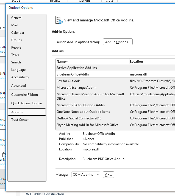Select Mail in Outlook Options sidebar
The height and width of the screenshot is (196, 175).
coord(27,25)
